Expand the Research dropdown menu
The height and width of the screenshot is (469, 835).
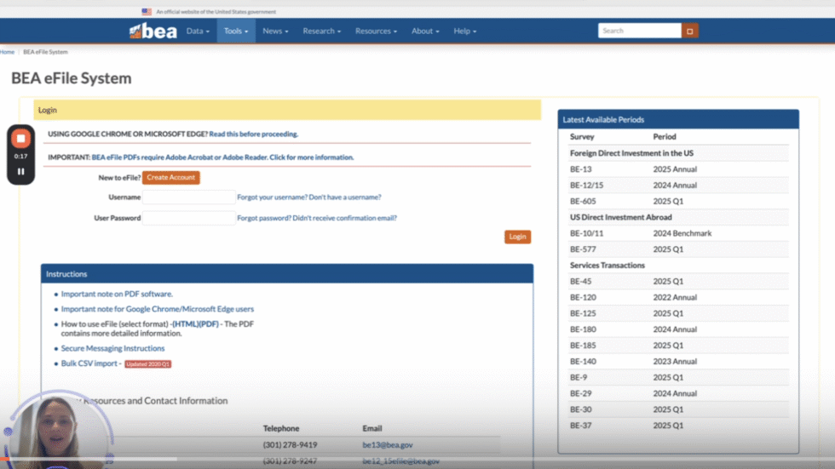(321, 31)
